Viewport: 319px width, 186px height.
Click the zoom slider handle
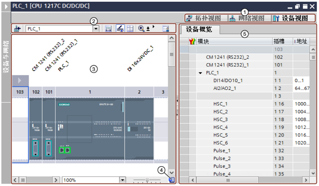[x=147, y=180]
